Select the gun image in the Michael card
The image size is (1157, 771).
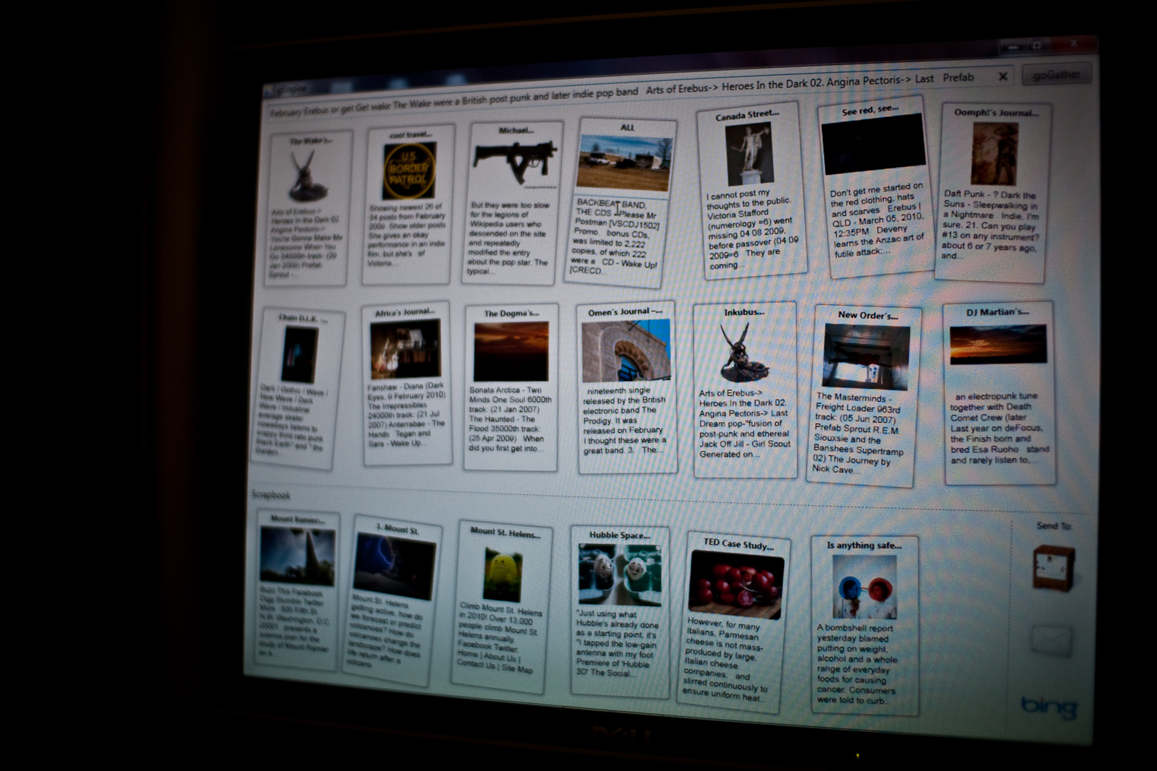pos(515,163)
